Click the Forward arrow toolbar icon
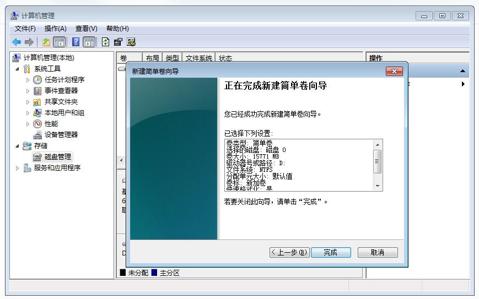Screen dimensions: 479x299 [29, 42]
